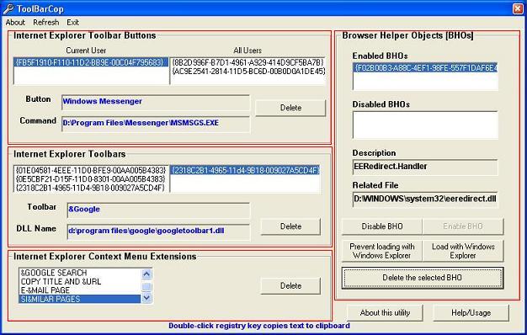Click Related File field eeredirect.dll

coord(425,199)
